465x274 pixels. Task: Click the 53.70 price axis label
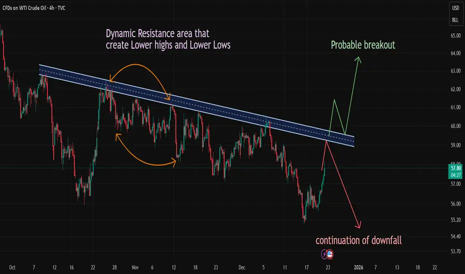[456, 252]
